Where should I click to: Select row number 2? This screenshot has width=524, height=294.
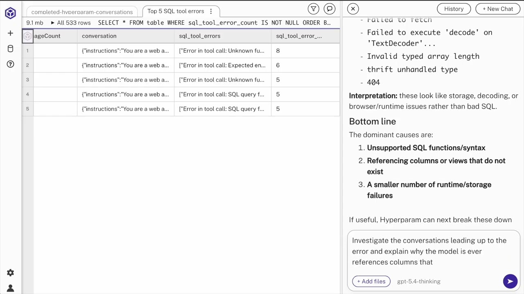(27, 65)
